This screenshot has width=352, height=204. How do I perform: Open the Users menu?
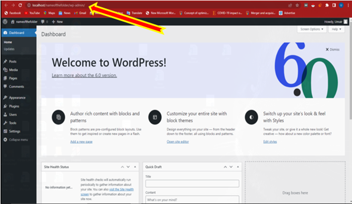[x=13, y=114]
